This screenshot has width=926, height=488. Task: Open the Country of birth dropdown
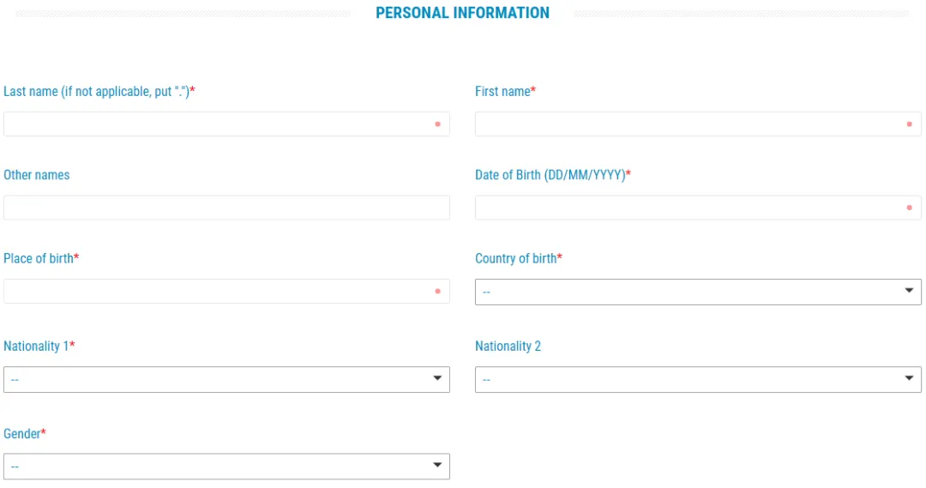click(698, 292)
